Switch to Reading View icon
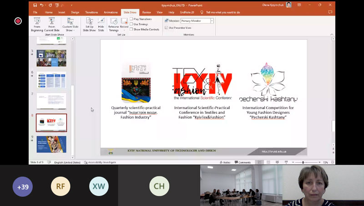 pyautogui.click(x=277, y=162)
